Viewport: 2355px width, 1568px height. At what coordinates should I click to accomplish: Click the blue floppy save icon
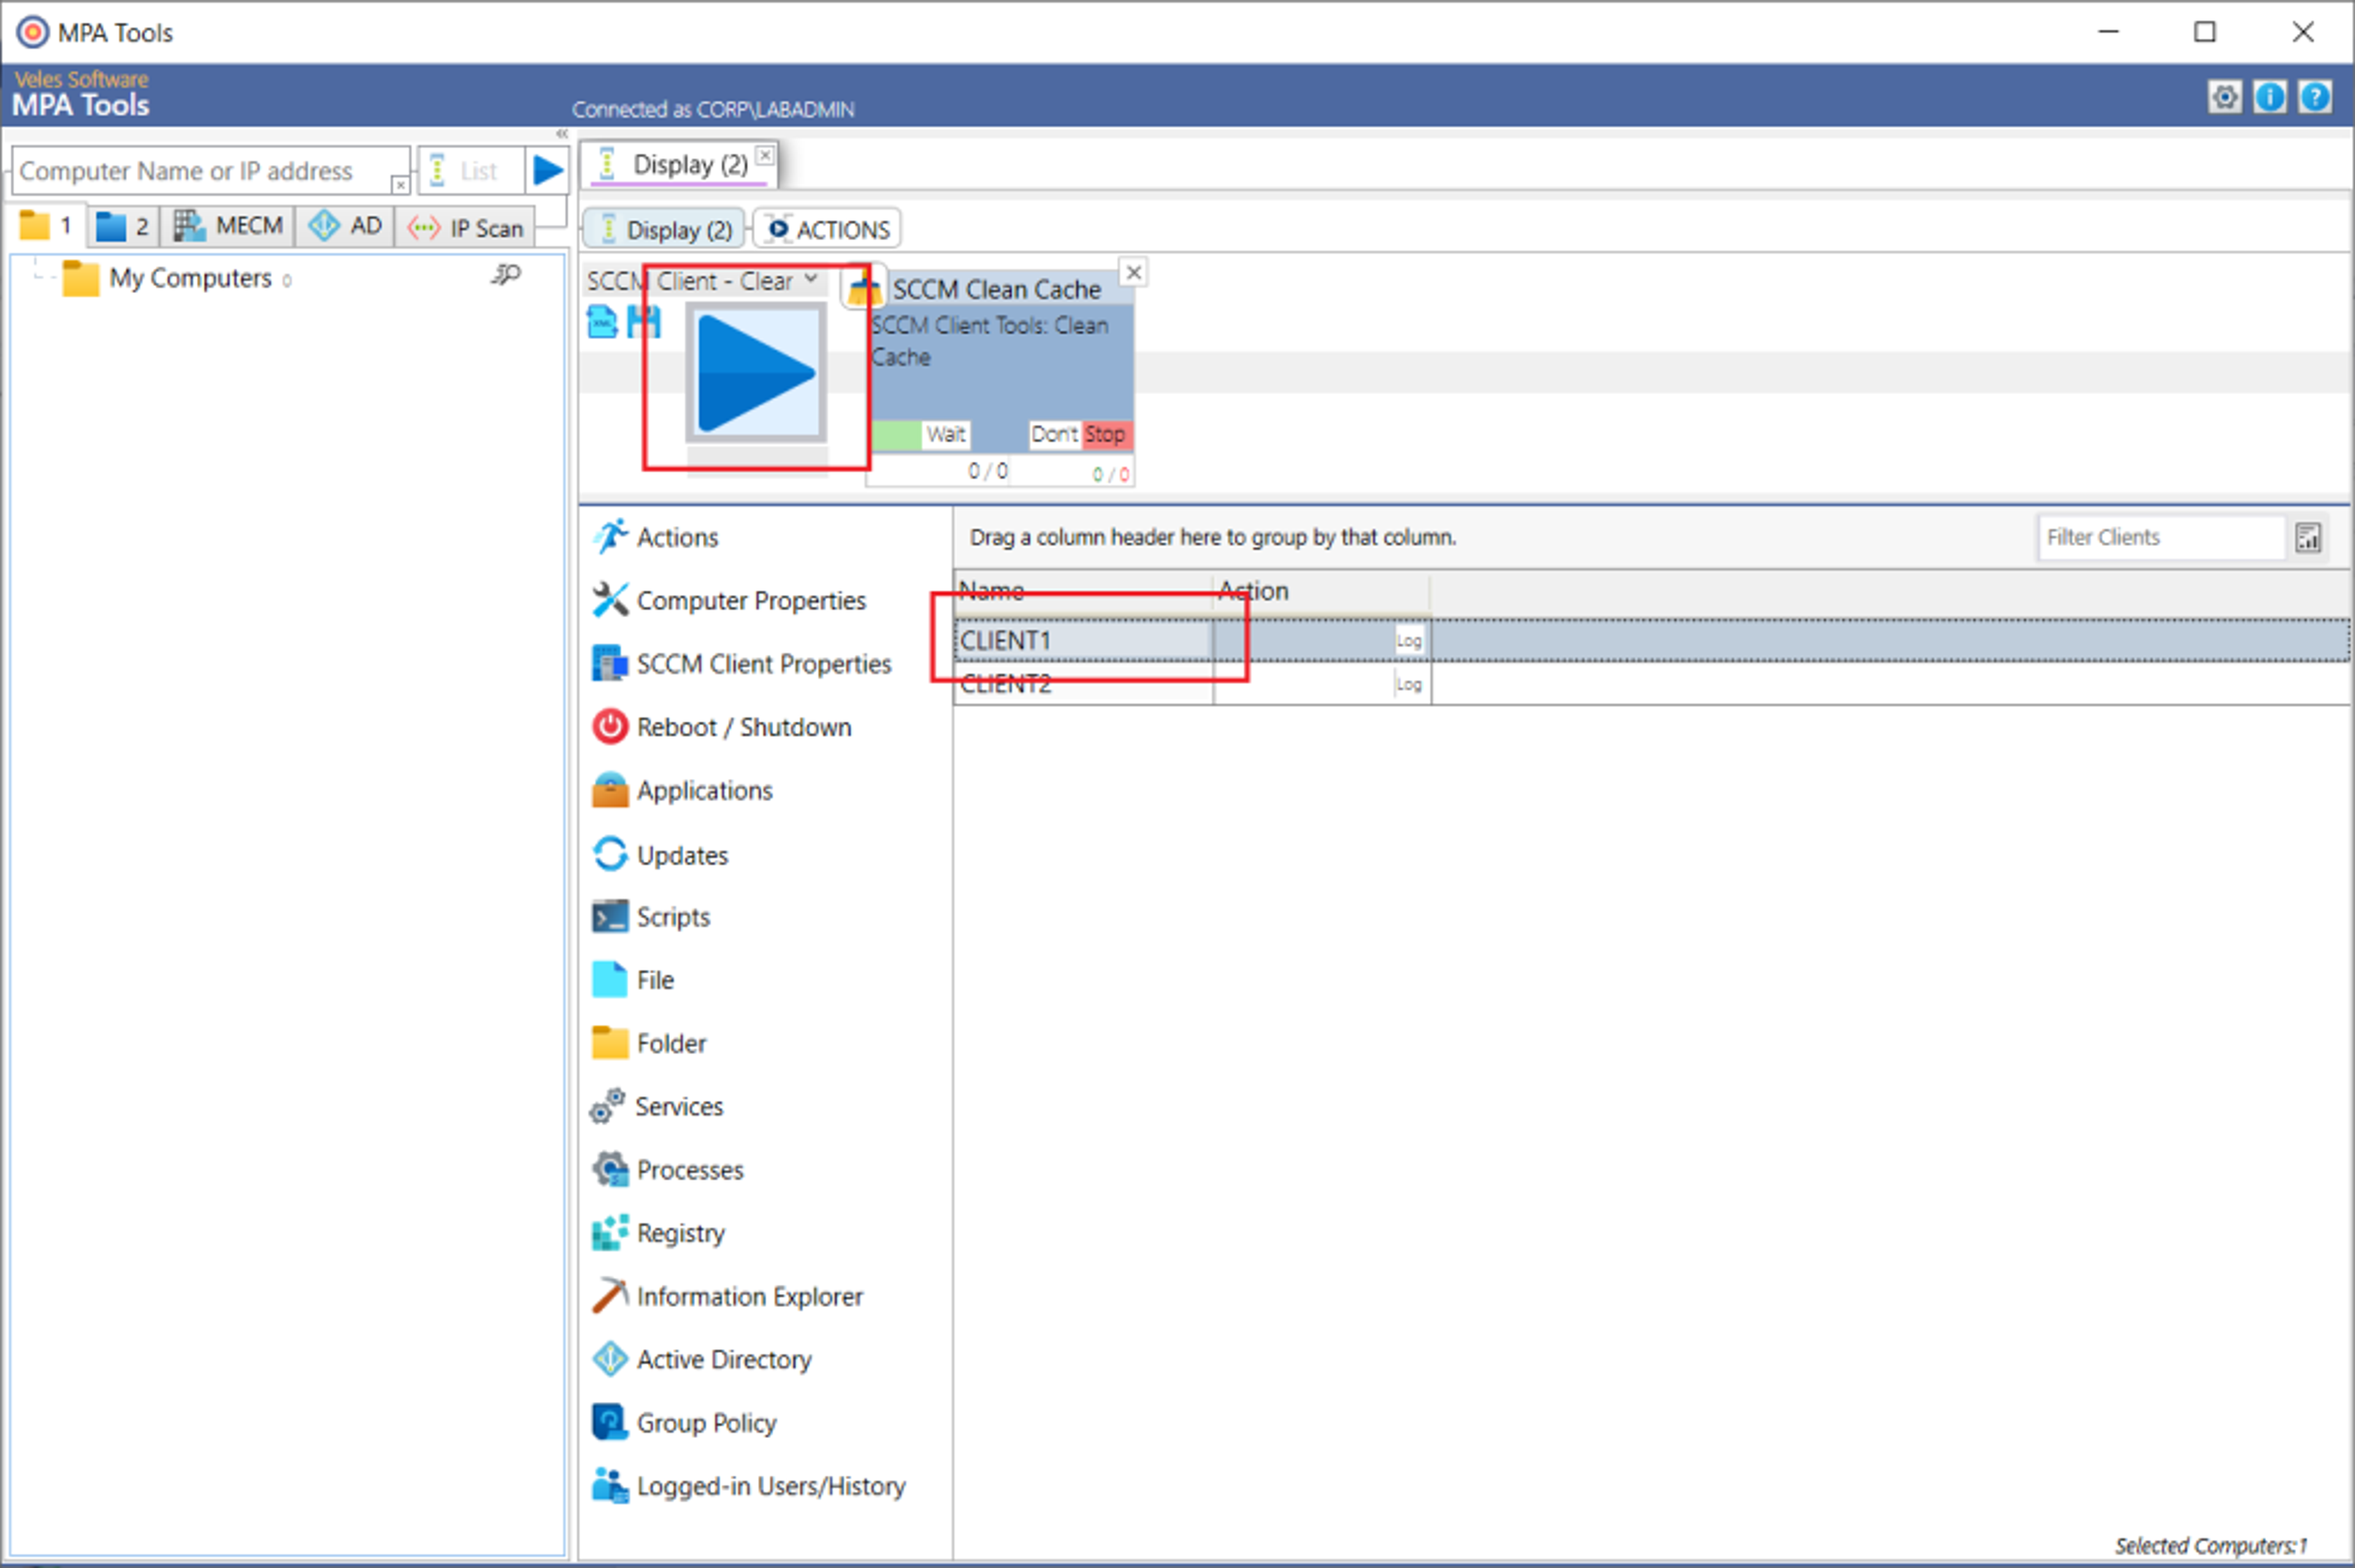(643, 322)
